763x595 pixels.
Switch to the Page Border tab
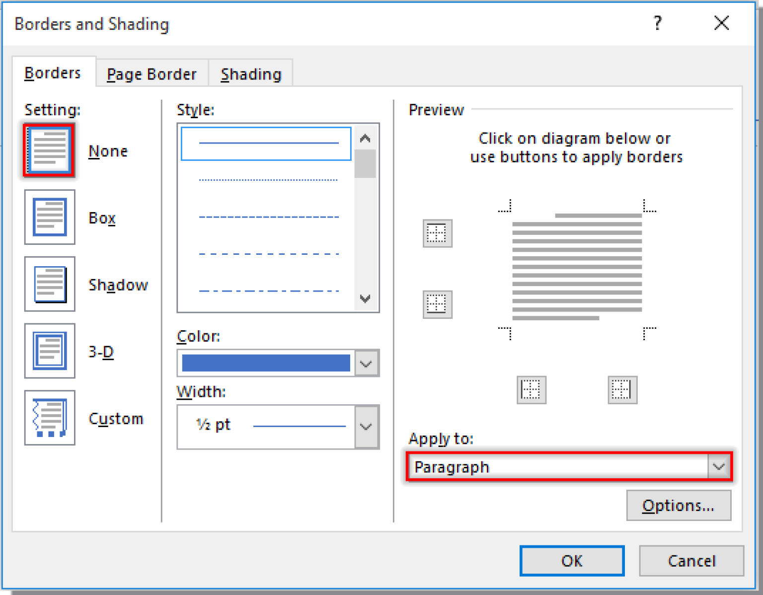151,74
